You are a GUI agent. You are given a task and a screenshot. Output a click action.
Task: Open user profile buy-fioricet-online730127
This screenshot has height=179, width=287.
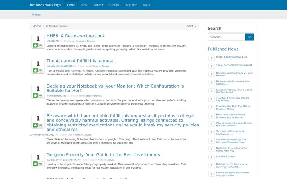coord(43,134)
